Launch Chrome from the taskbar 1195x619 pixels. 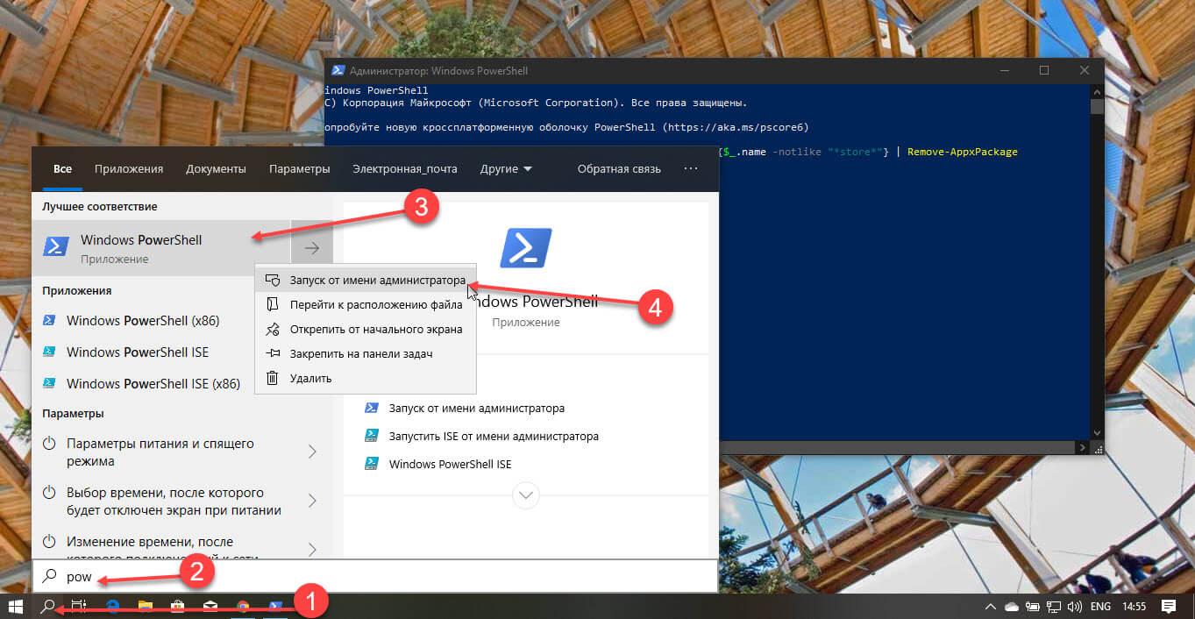click(x=243, y=606)
